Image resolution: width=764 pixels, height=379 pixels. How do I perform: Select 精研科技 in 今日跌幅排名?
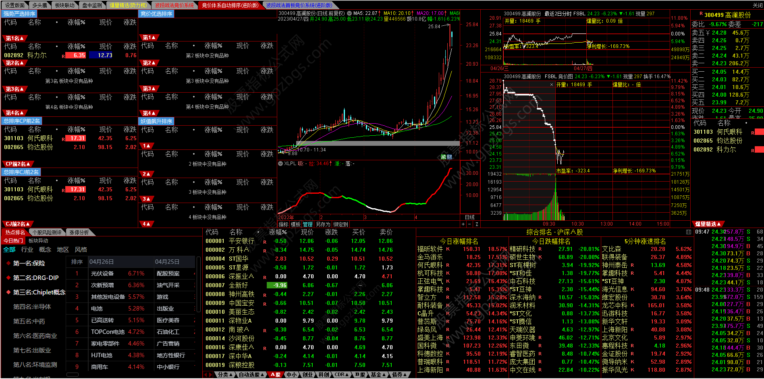click(522, 249)
